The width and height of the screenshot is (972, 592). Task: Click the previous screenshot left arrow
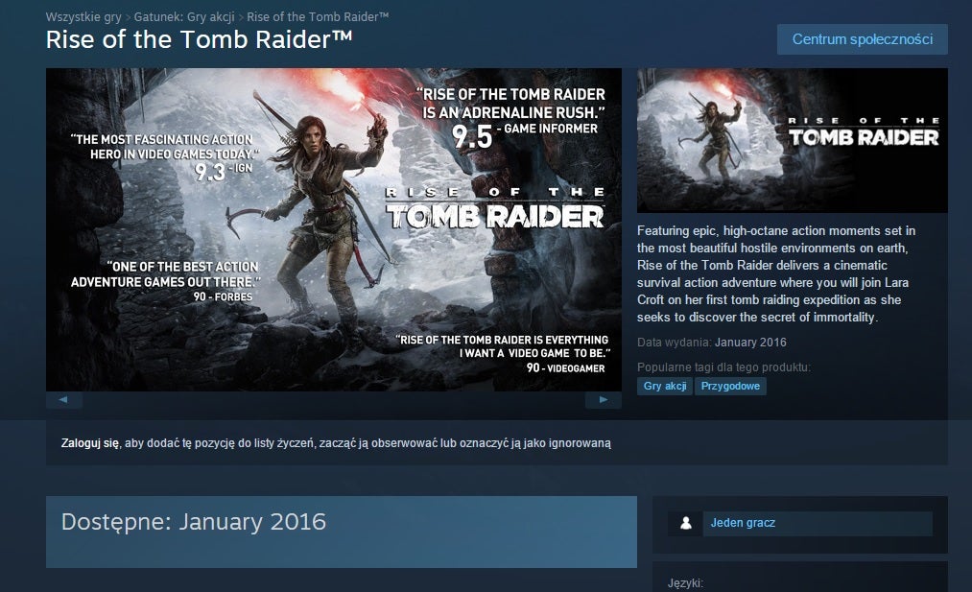64,400
